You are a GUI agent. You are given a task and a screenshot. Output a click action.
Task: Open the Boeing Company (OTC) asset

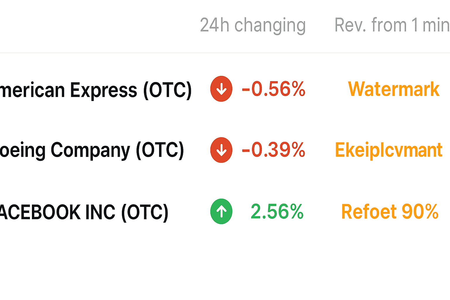[91, 151]
